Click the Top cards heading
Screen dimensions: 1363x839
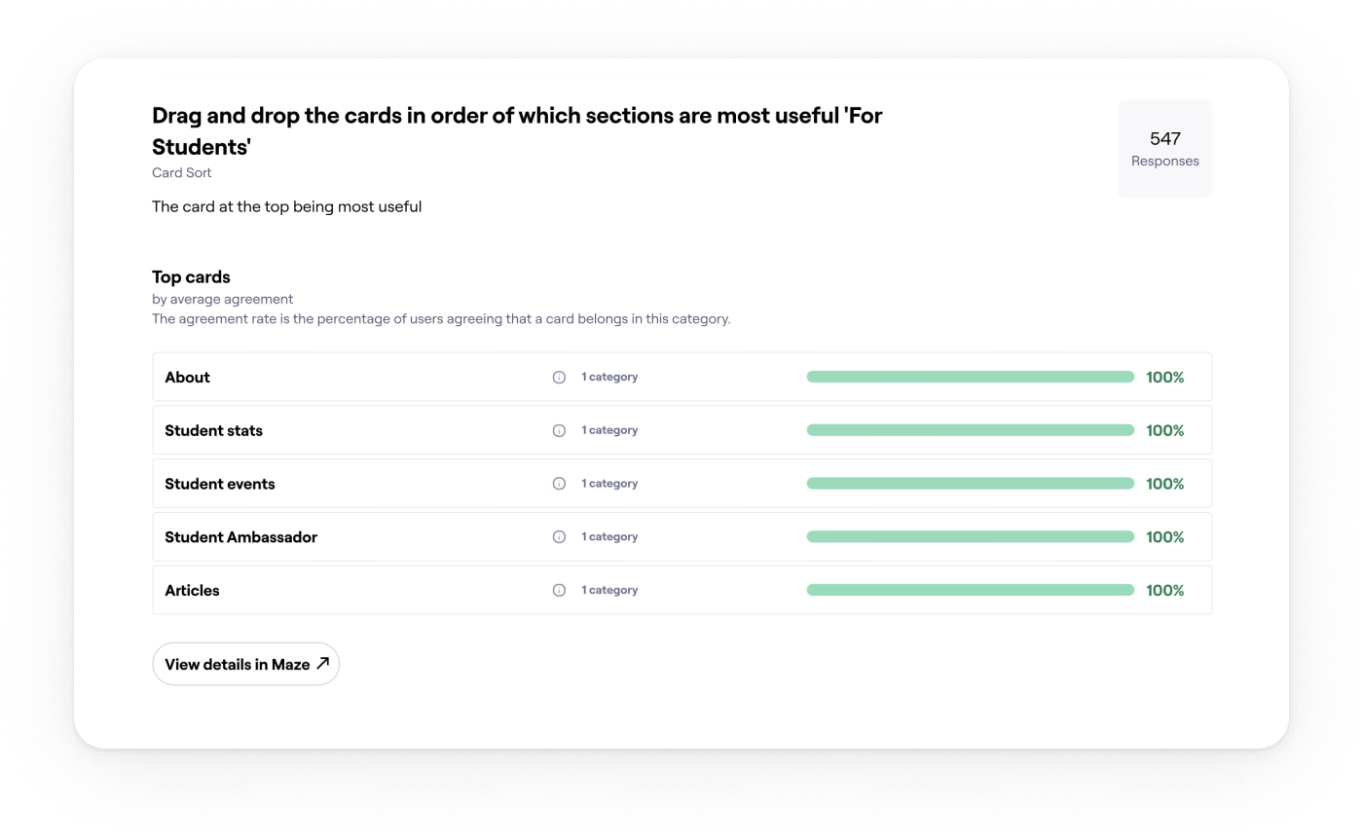click(191, 277)
